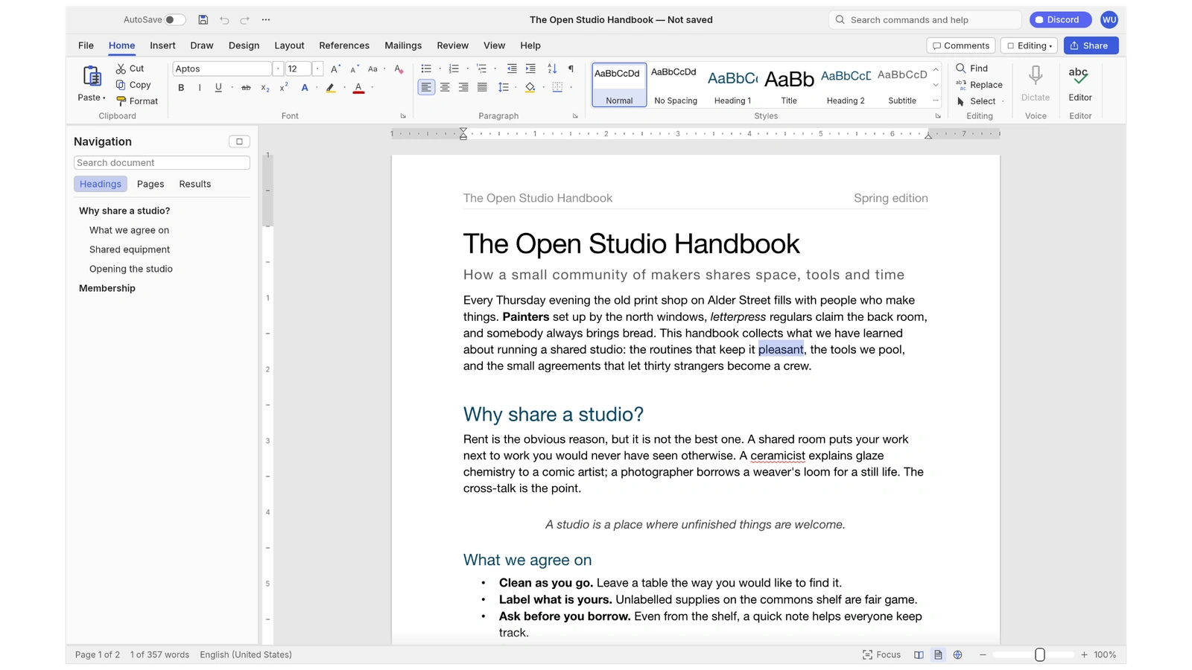Screen dimensions: 1192x670
Task: Click the Save icon in title bar
Action: pos(203,20)
